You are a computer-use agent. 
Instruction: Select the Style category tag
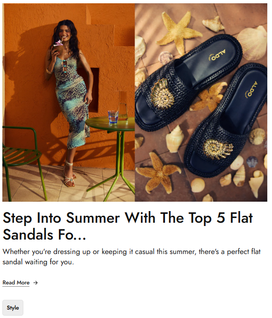click(x=13, y=308)
